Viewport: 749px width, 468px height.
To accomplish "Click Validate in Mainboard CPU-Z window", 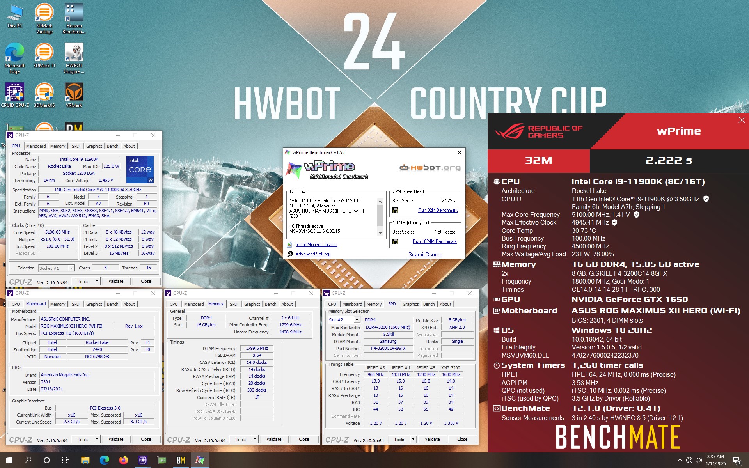I will (116, 439).
